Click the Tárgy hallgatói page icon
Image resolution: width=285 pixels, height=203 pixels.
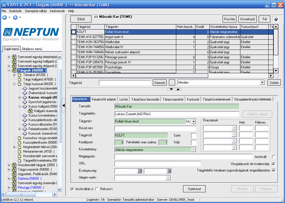click(x=19, y=79)
